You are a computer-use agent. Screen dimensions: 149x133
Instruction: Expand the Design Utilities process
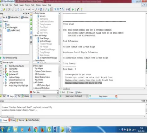click(x=3, y=69)
